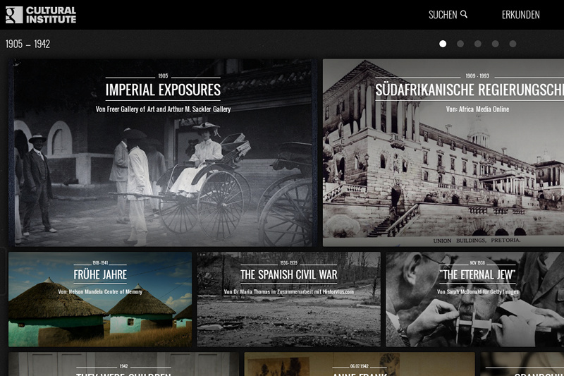Select the fifth pagination dot
This screenshot has height=376, width=564.
coord(513,44)
